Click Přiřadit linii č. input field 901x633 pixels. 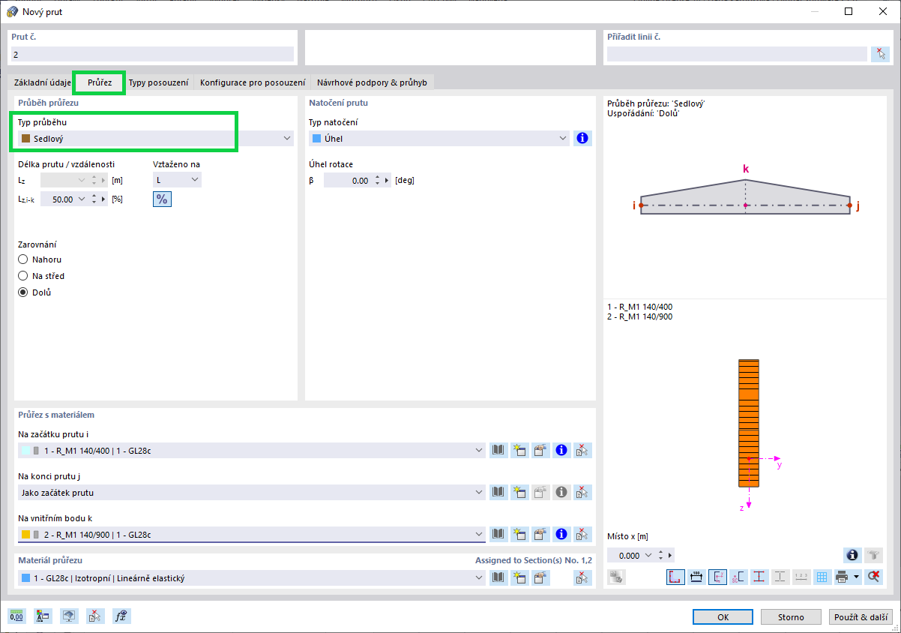pos(737,54)
